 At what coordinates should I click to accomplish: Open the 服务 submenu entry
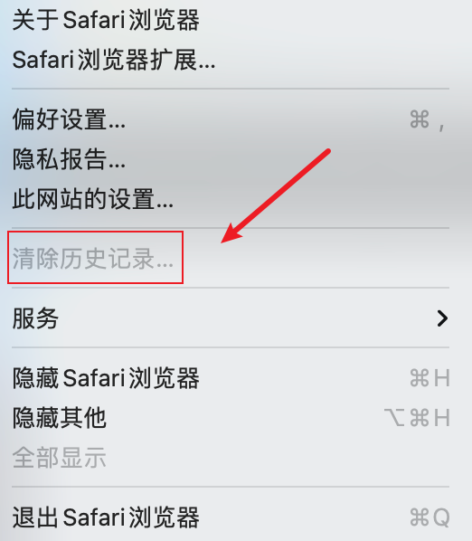[231, 318]
